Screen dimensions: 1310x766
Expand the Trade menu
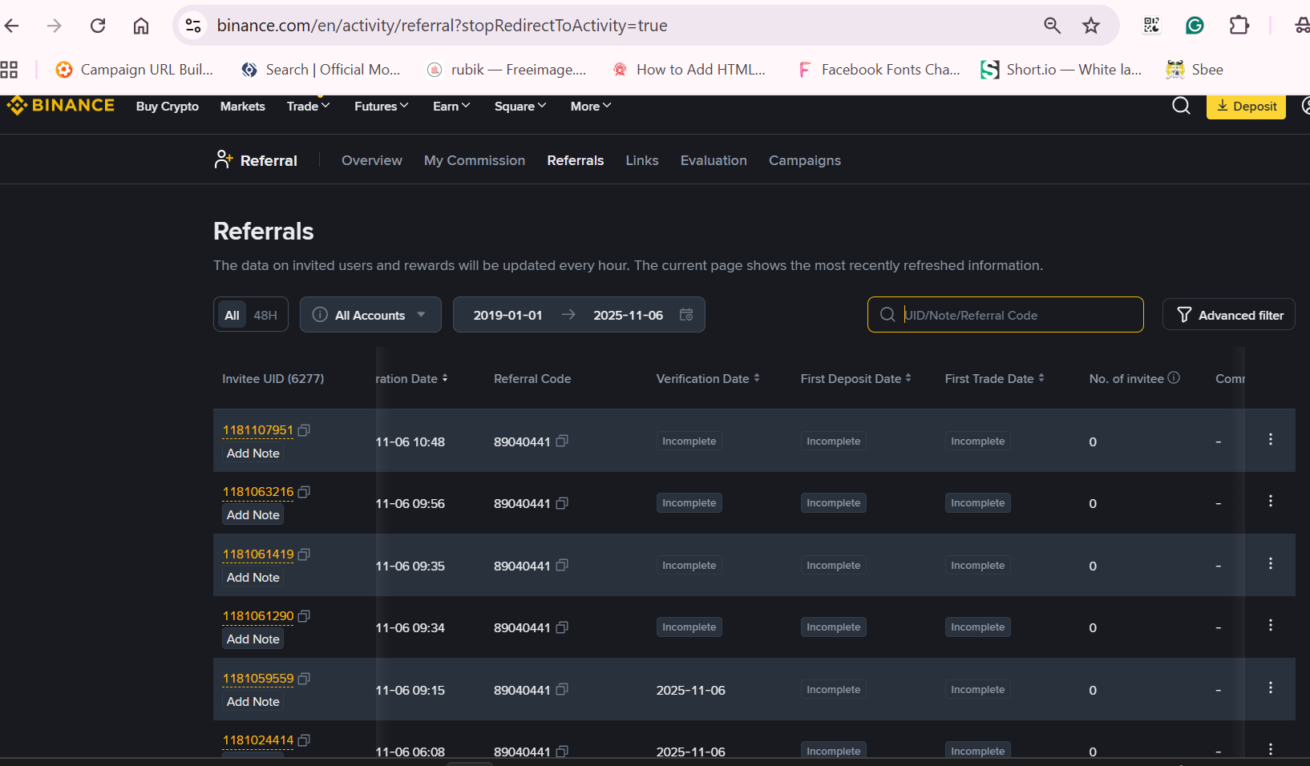click(x=308, y=106)
